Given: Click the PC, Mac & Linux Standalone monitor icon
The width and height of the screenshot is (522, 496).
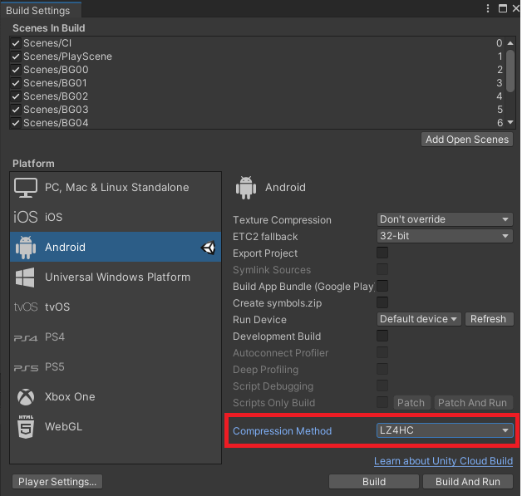Looking at the screenshot, I should [x=26, y=188].
